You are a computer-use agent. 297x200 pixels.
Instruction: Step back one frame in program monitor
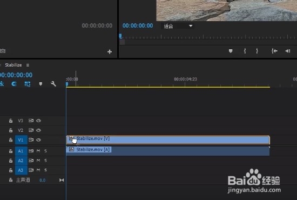point(287,51)
